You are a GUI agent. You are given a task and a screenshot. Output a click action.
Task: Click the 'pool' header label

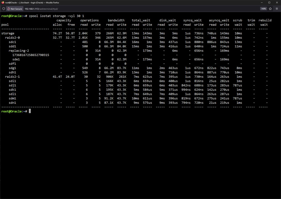click(x=5, y=25)
